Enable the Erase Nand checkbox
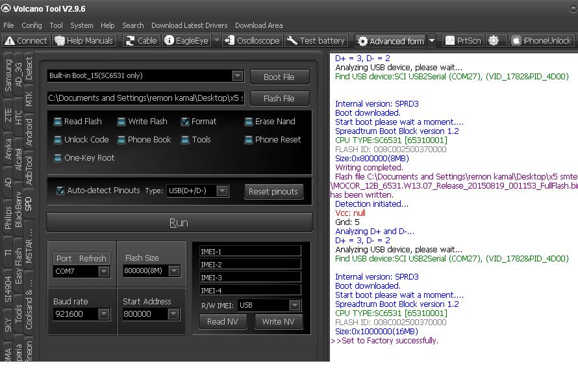The height and width of the screenshot is (372, 578). tap(249, 122)
